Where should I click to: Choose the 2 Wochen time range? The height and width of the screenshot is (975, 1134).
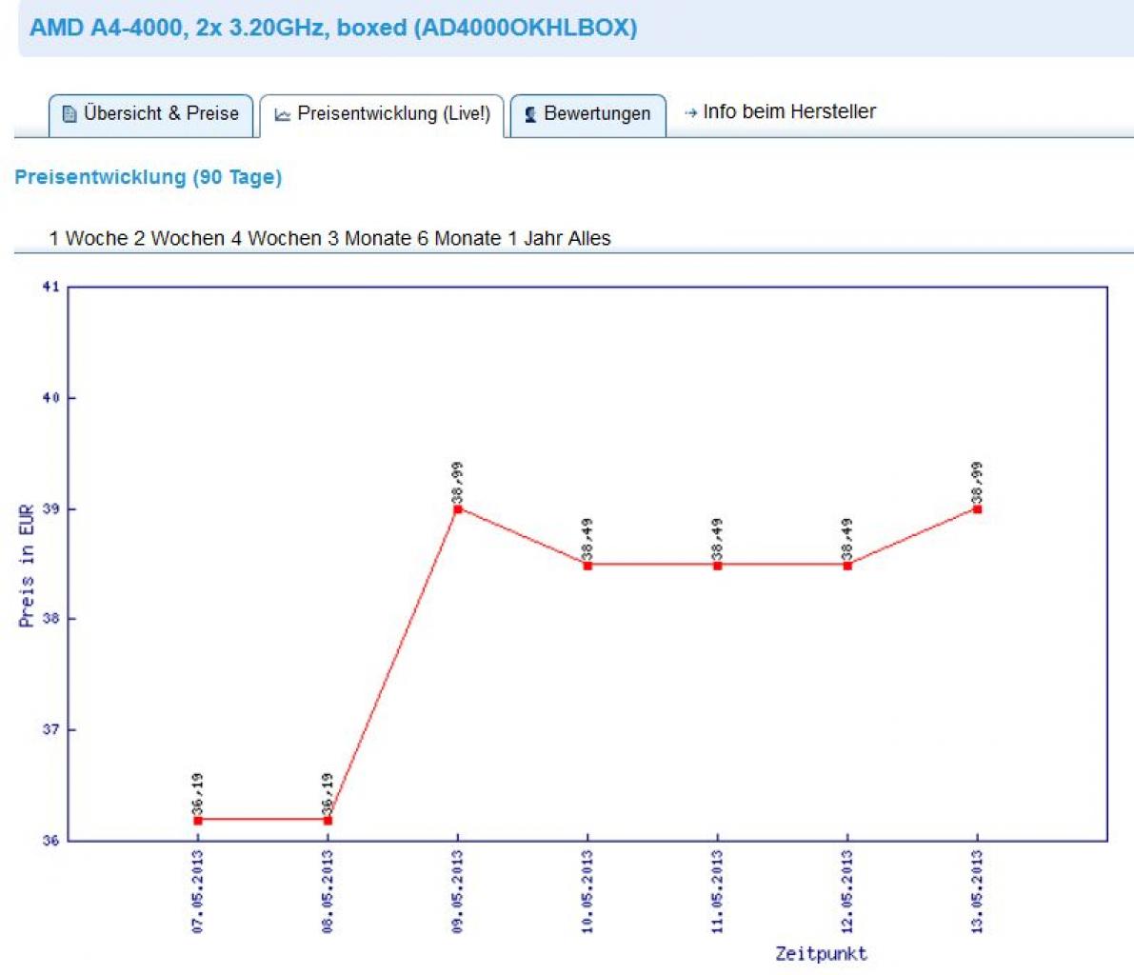coord(179,239)
